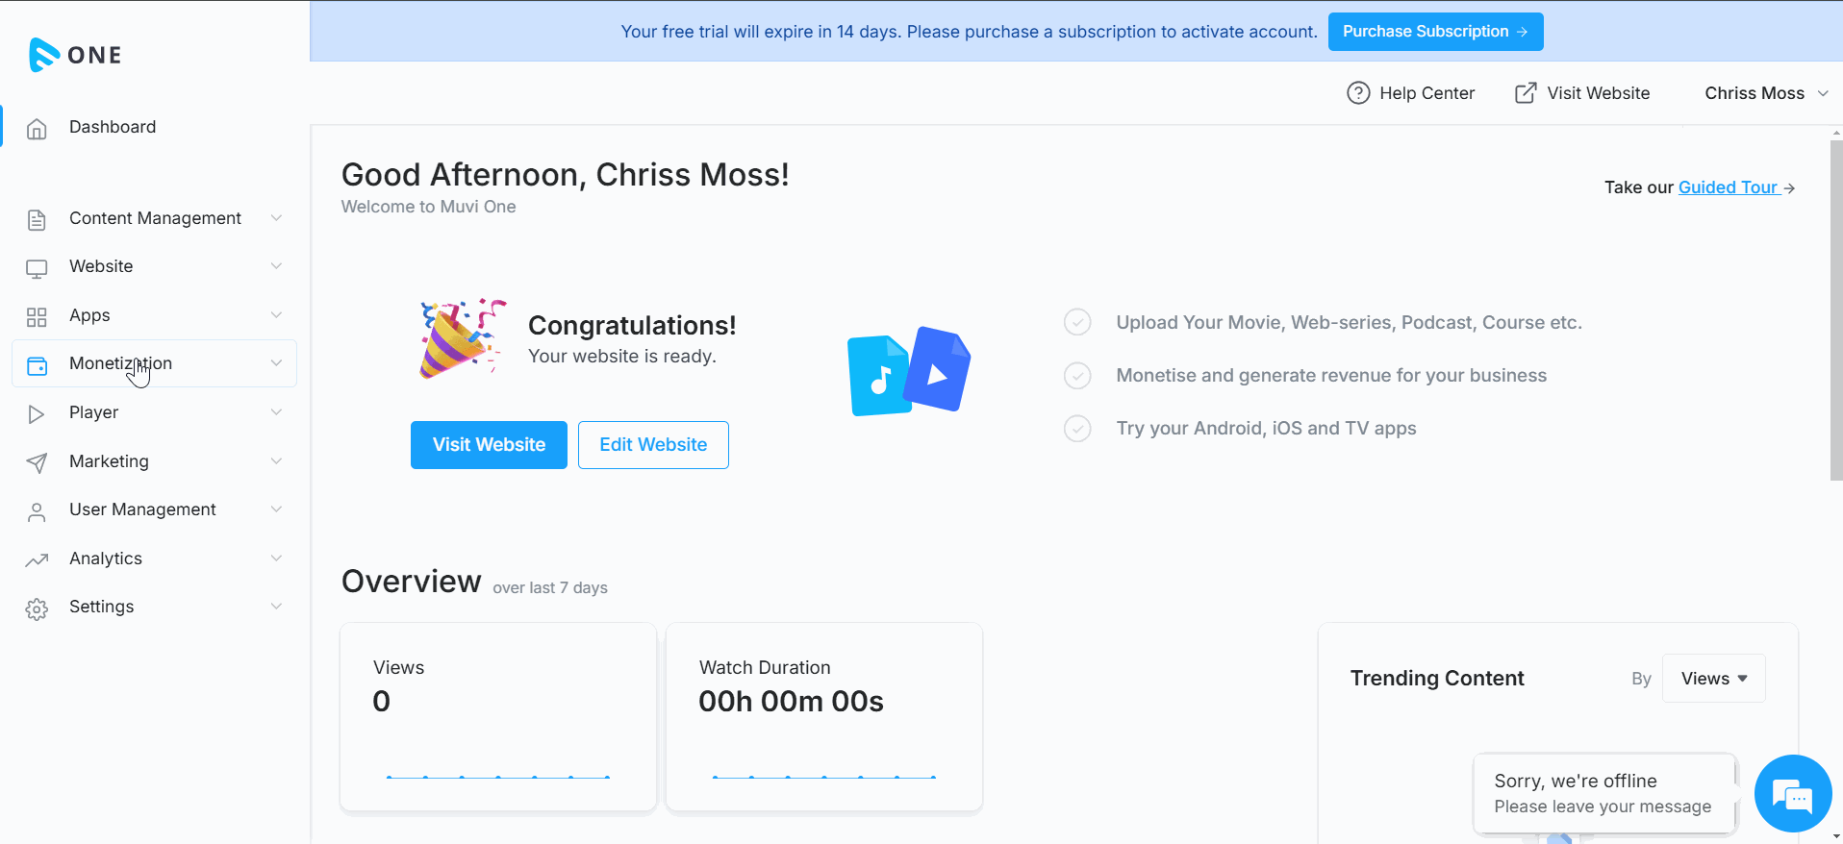The width and height of the screenshot is (1843, 844).
Task: Click the Apps grid icon
Action: (x=37, y=316)
